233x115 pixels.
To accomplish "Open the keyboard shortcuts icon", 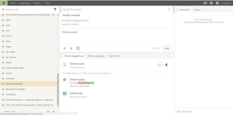I will pos(205,3).
